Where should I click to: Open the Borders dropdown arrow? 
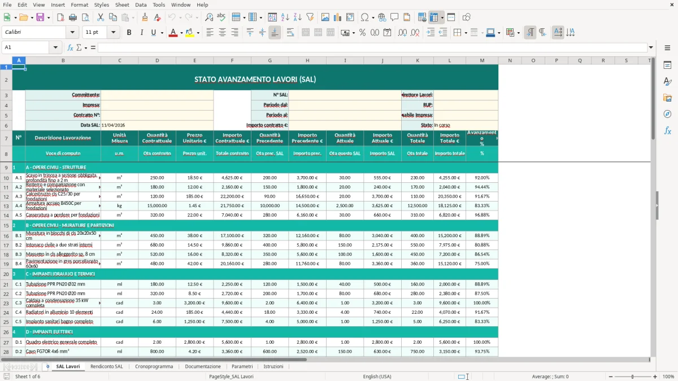(465, 33)
